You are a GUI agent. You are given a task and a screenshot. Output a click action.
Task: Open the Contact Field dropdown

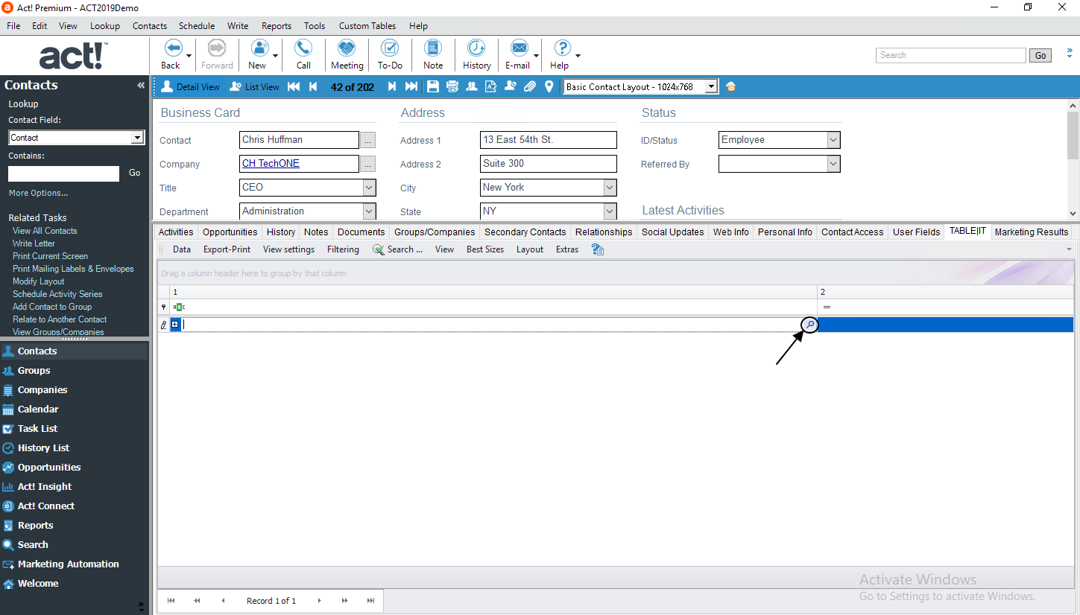(137, 138)
